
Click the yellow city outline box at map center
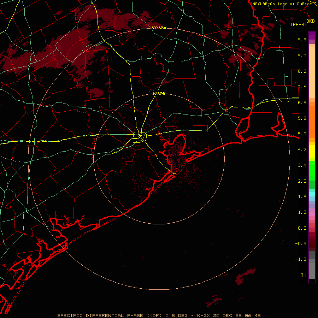140,137
